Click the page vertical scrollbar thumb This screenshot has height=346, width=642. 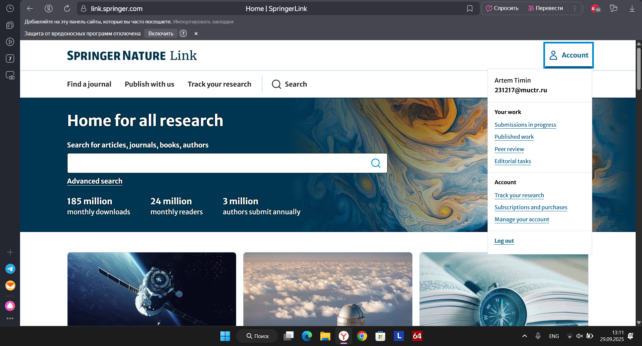(x=639, y=69)
